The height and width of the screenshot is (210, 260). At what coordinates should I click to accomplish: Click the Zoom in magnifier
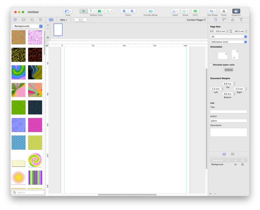coord(132,11)
